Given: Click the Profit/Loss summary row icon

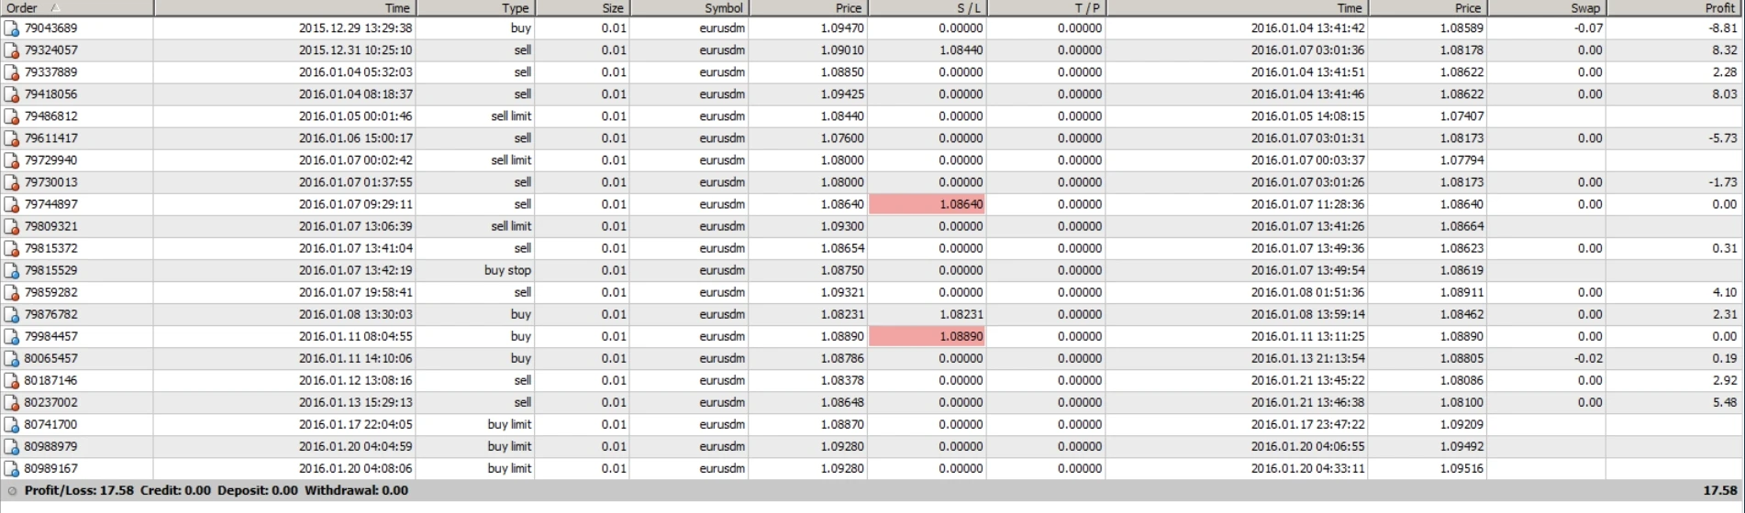Looking at the screenshot, I should pyautogui.click(x=12, y=491).
